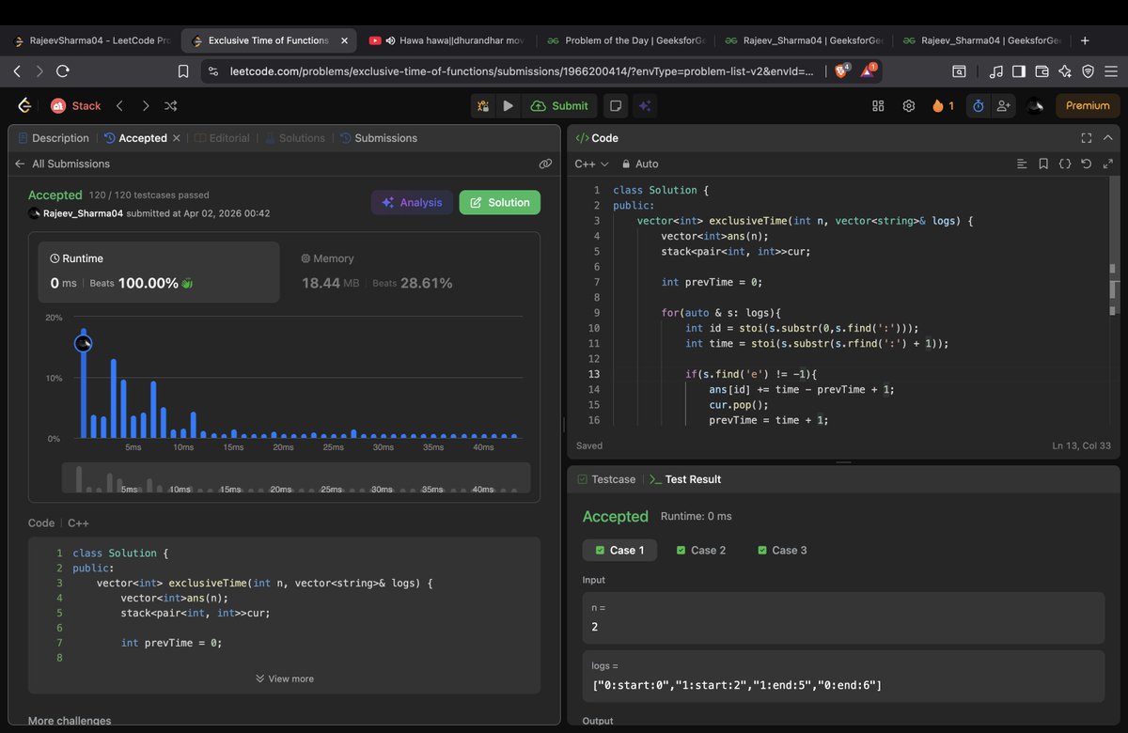Switch to the Editorial tab
This screenshot has height=733, width=1128.
coord(222,138)
